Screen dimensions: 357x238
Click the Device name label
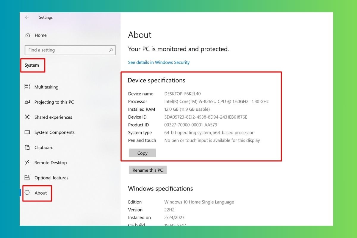pyautogui.click(x=141, y=94)
